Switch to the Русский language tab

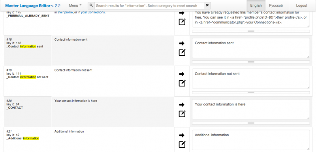tap(276, 6)
